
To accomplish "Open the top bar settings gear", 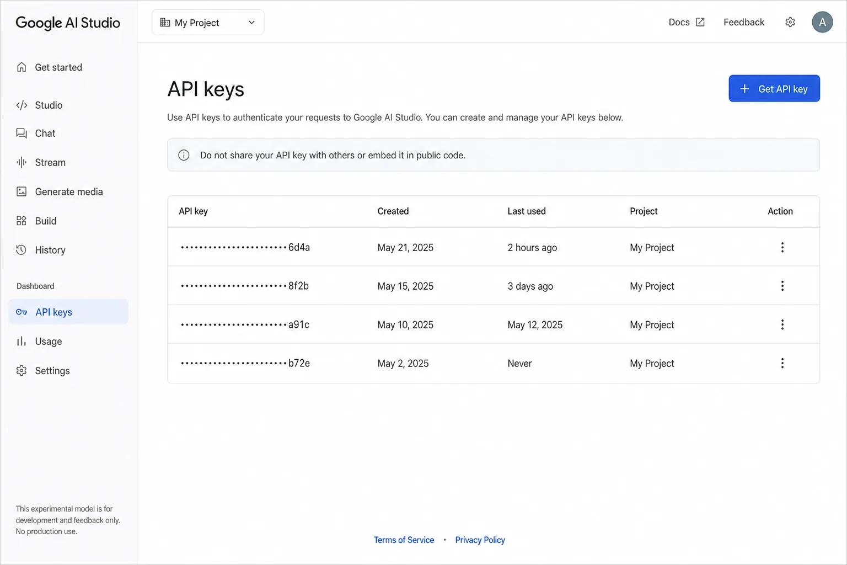I will (x=790, y=22).
